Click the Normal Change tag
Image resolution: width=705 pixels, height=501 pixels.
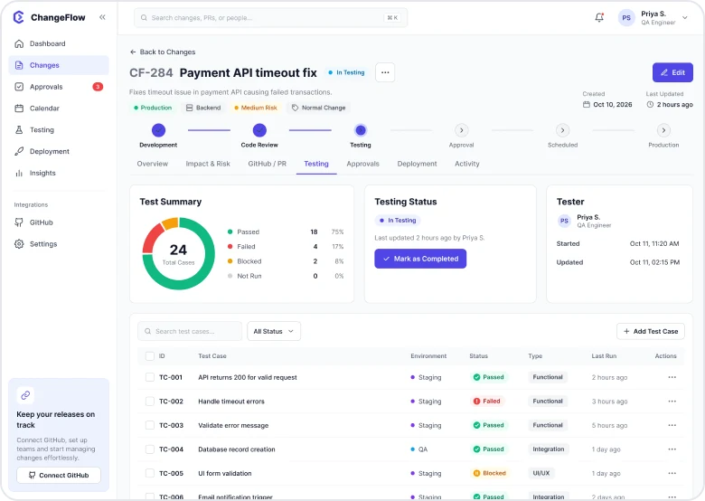[318, 108]
